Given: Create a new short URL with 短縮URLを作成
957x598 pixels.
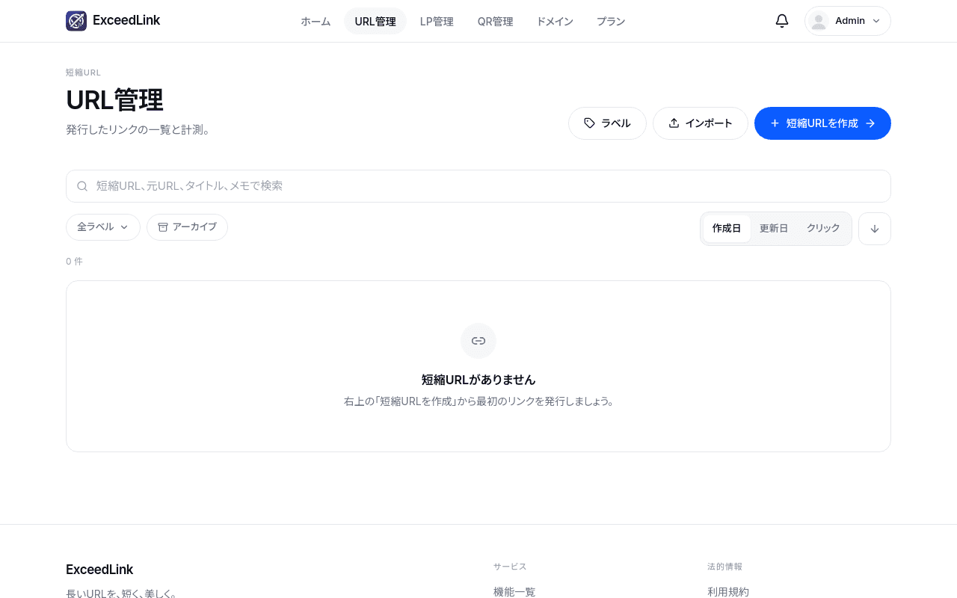Looking at the screenshot, I should click(x=822, y=123).
